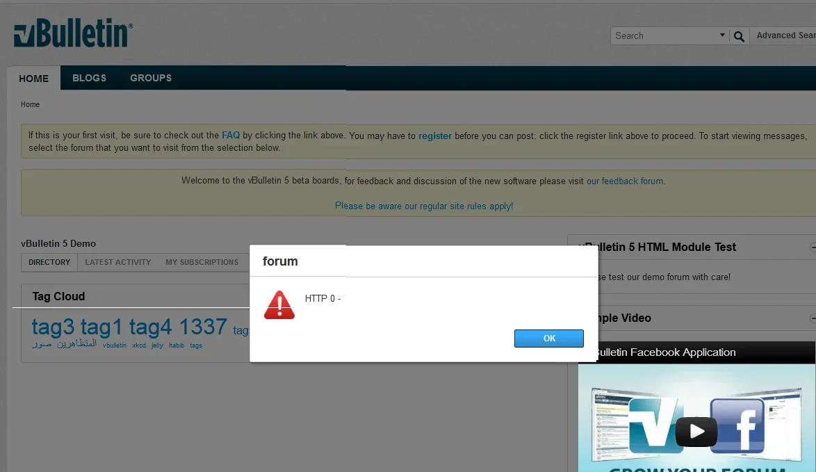This screenshot has height=472, width=816.
Task: Go to the GROUPS tab
Action: 151,78
